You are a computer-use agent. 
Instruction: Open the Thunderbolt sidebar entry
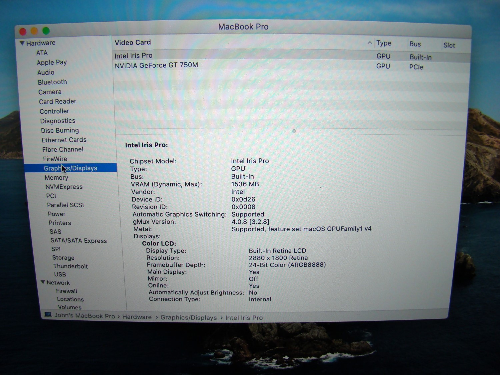[70, 266]
